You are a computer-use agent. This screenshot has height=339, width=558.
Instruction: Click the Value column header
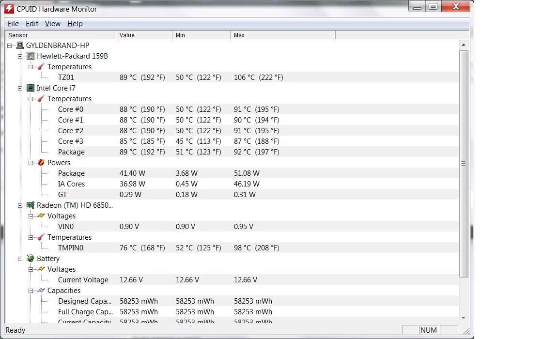144,35
